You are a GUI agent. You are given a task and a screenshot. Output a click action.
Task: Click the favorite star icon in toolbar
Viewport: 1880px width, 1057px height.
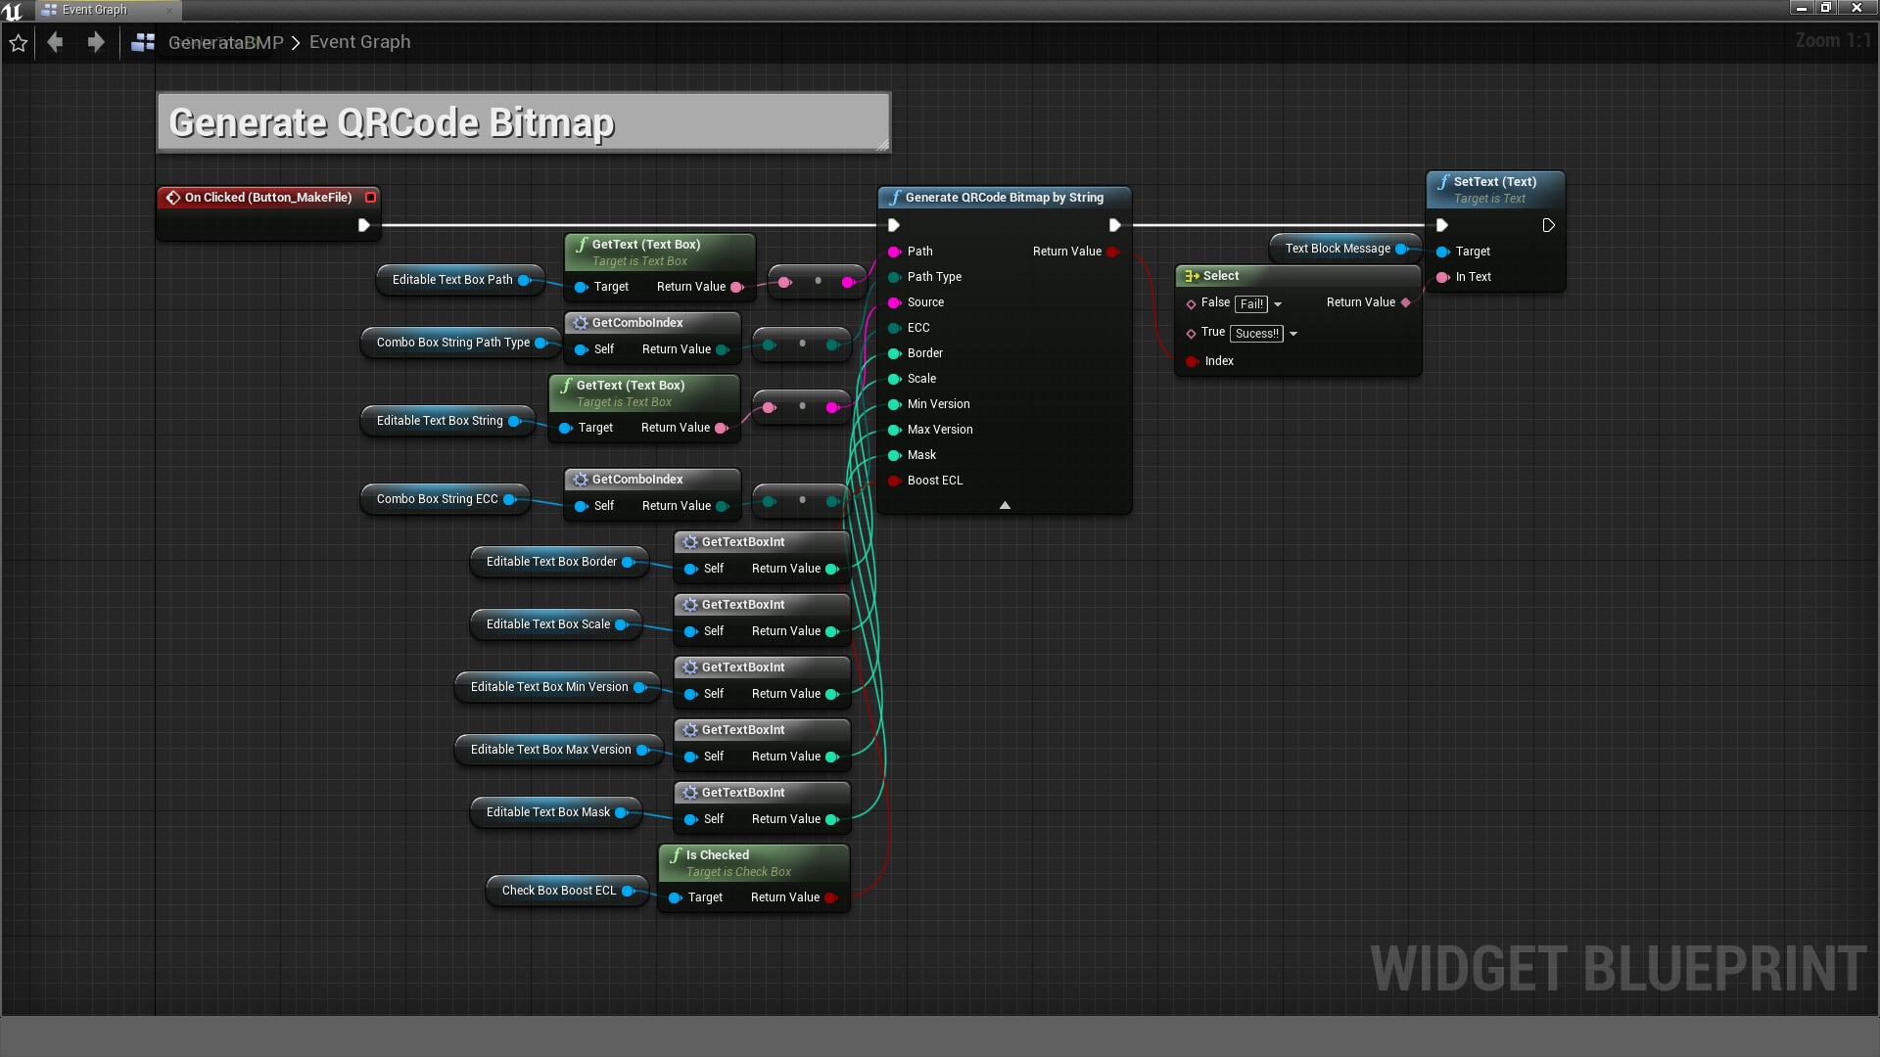pos(18,43)
